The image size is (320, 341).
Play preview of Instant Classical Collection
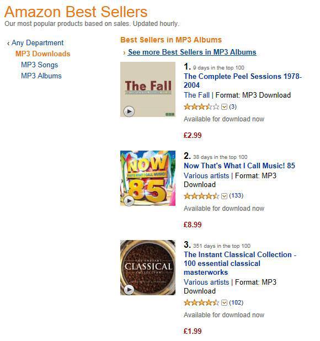pos(129,290)
